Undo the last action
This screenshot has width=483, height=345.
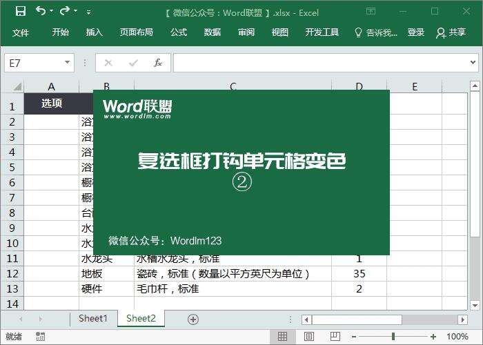click(x=40, y=12)
